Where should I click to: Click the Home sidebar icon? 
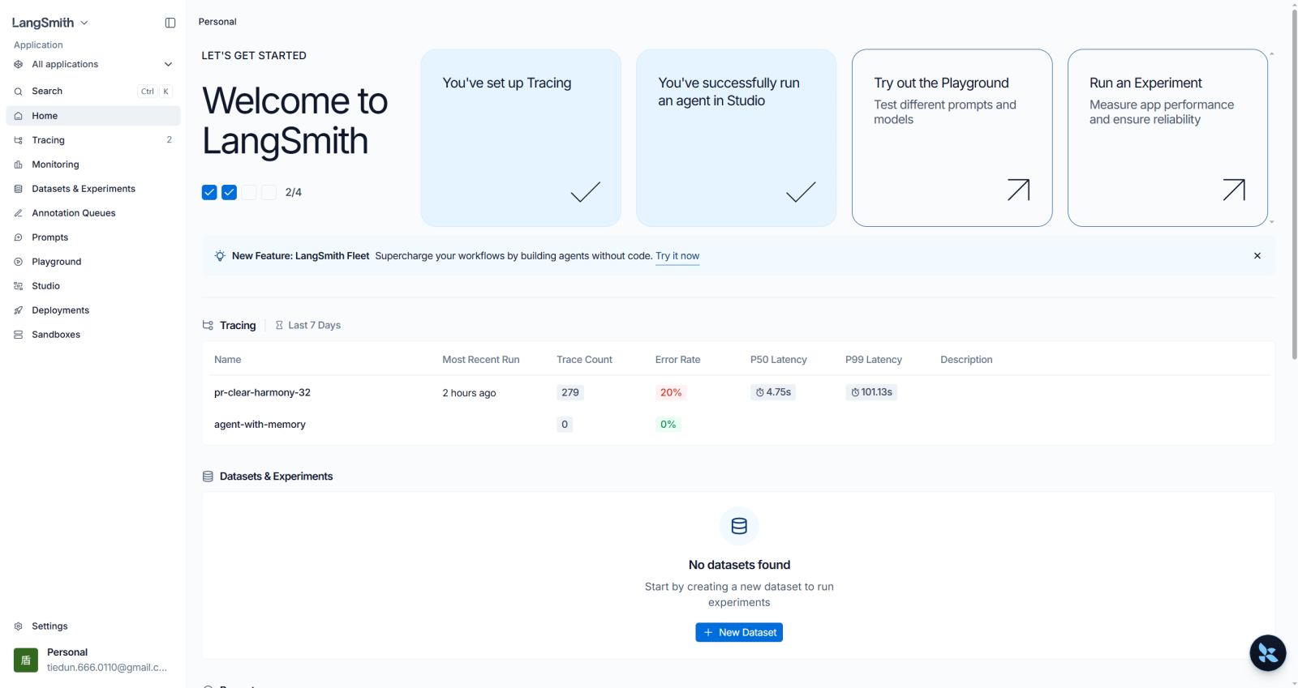tap(18, 116)
